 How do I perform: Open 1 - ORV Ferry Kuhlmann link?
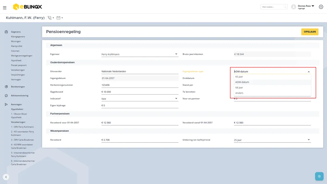coord(22,127)
